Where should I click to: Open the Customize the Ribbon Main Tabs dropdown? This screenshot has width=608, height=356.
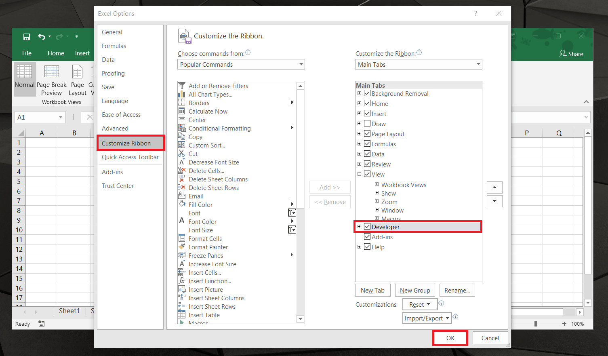click(419, 64)
